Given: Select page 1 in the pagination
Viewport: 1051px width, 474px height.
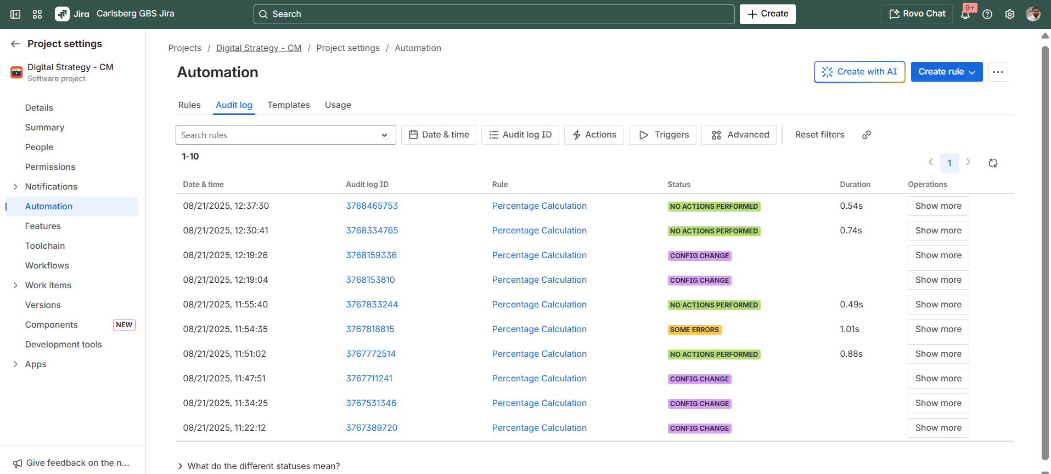Looking at the screenshot, I should click(x=949, y=163).
